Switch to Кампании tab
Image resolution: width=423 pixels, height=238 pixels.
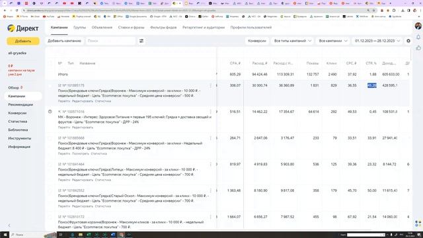point(59,28)
